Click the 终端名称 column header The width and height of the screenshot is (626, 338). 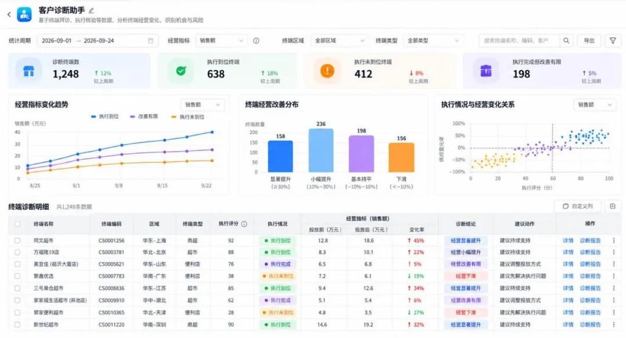[x=43, y=224]
